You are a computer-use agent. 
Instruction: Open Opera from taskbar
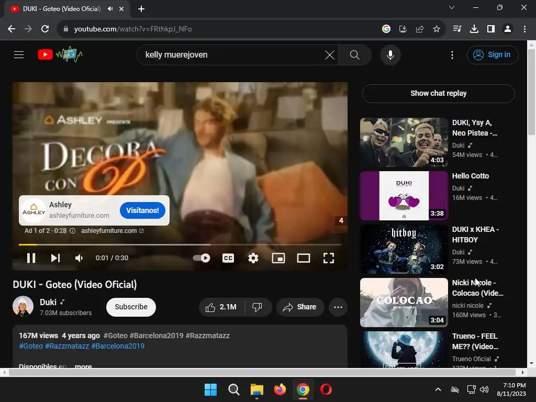pos(326,389)
